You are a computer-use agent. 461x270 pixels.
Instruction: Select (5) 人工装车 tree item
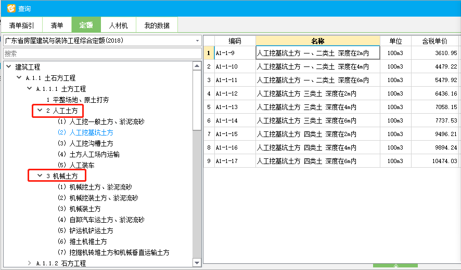(x=76, y=165)
